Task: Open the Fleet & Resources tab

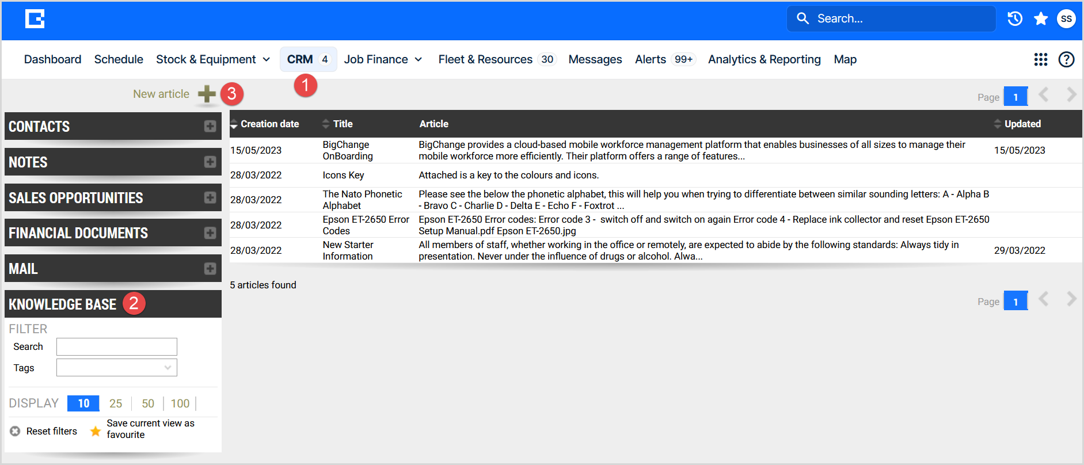Action: tap(485, 59)
